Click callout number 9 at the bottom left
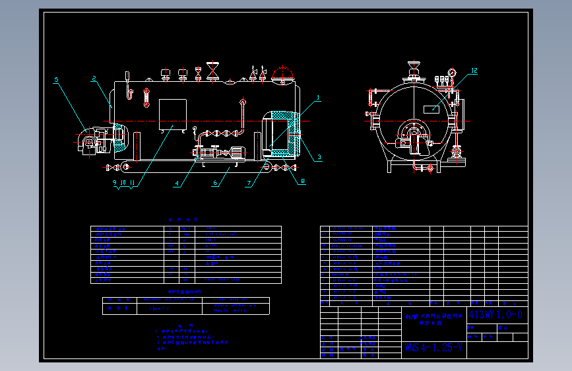This screenshot has width=572, height=371. [x=115, y=183]
